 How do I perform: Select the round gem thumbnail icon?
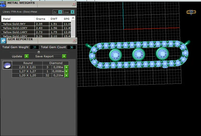7,65
